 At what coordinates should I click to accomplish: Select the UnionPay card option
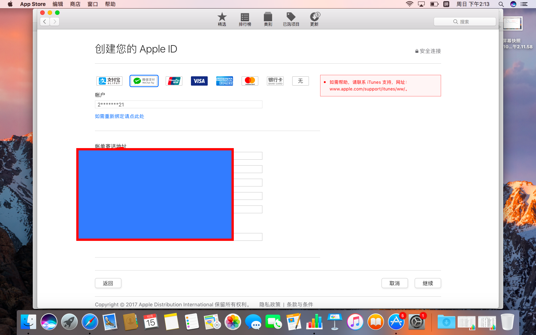tap(174, 81)
